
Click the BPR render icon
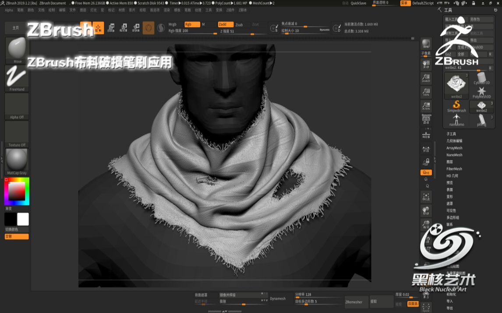[x=425, y=44]
